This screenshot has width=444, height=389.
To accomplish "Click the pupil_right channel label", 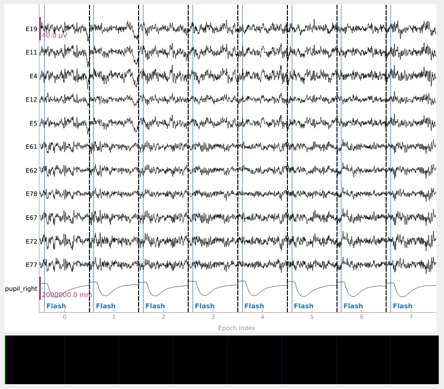I will click(x=21, y=289).
